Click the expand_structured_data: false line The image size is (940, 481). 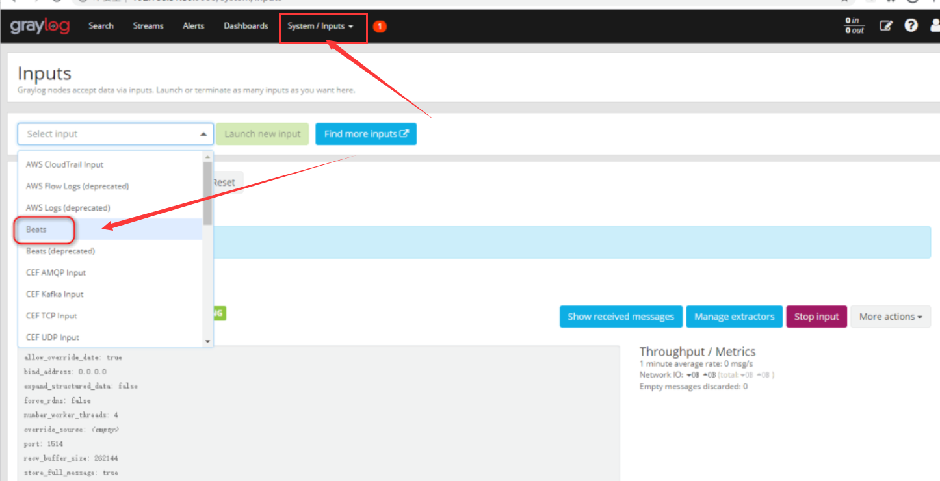click(x=81, y=386)
